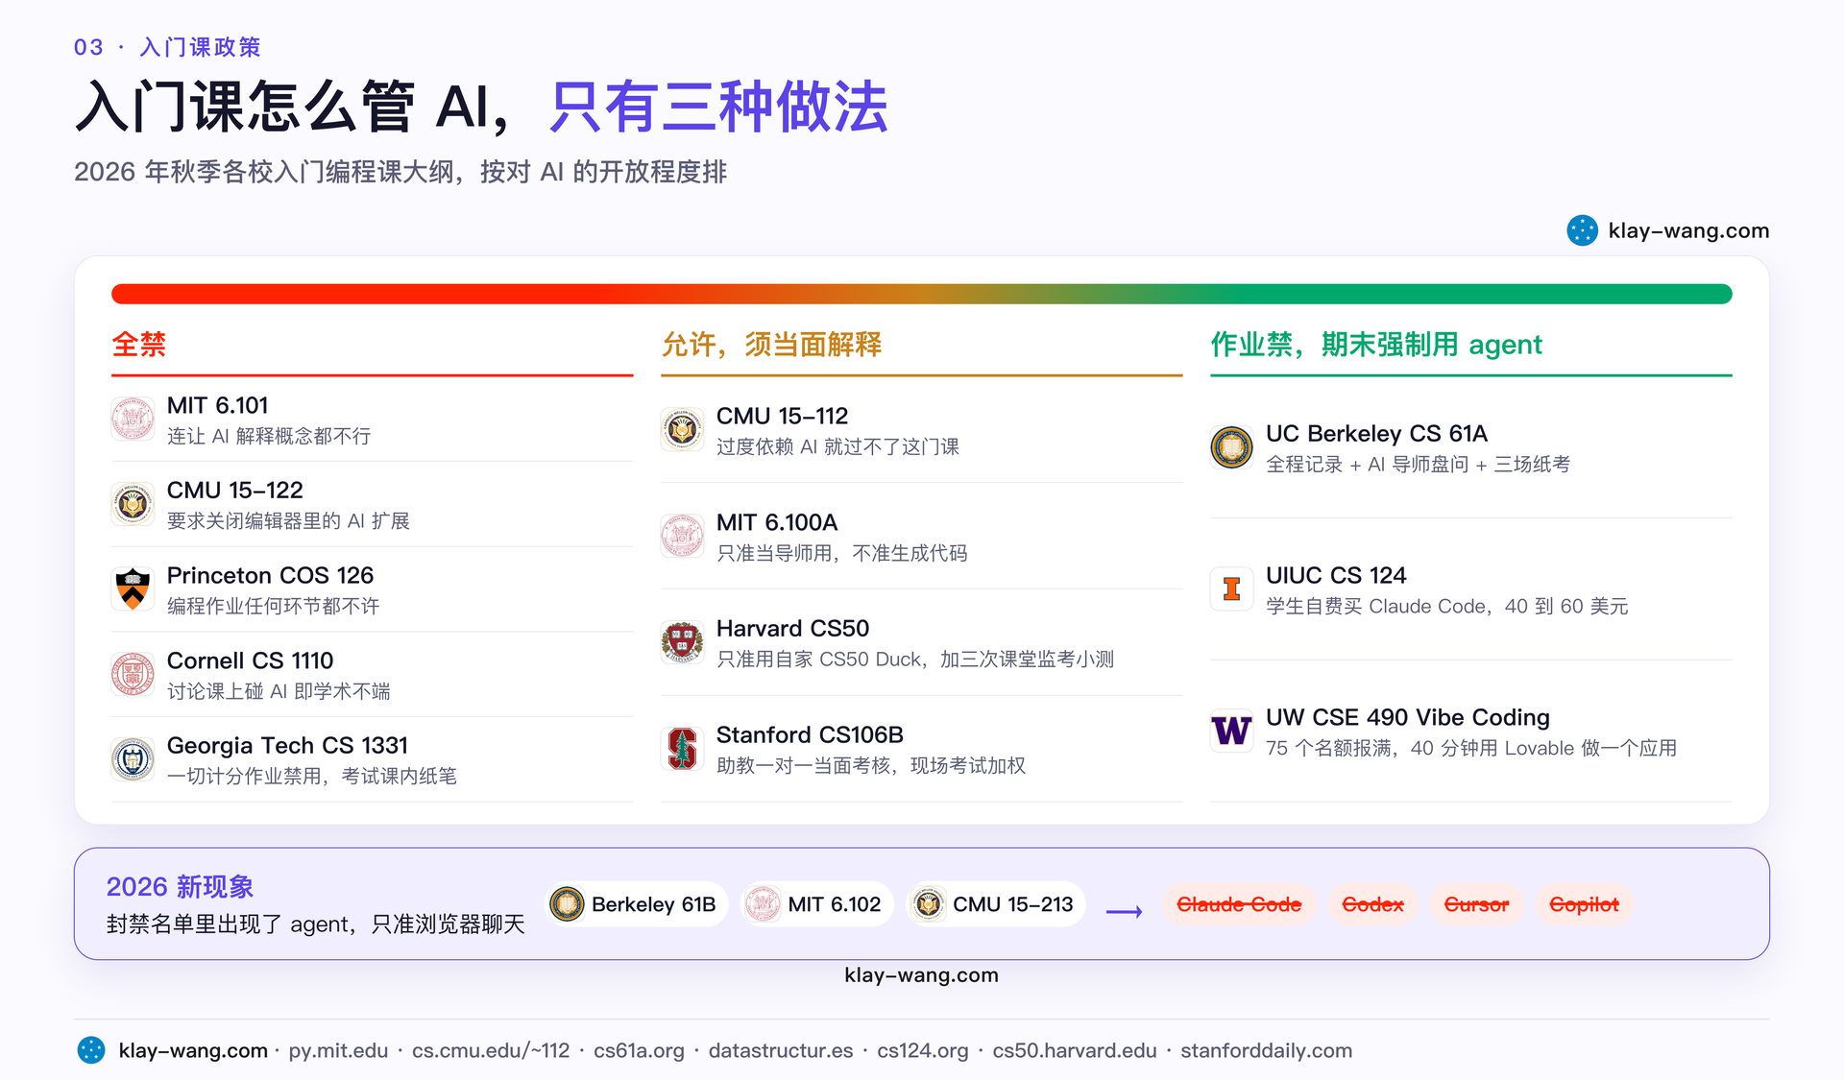Click the struck-through Cursor tag
Viewport: 1844px width, 1080px height.
pos(1476,904)
